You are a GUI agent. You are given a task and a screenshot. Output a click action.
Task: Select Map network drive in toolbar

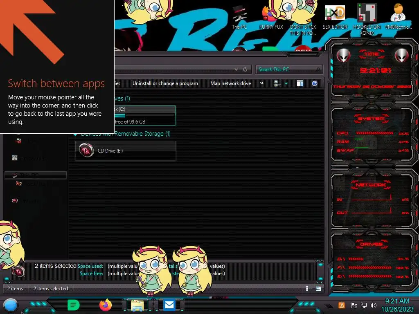[231, 83]
